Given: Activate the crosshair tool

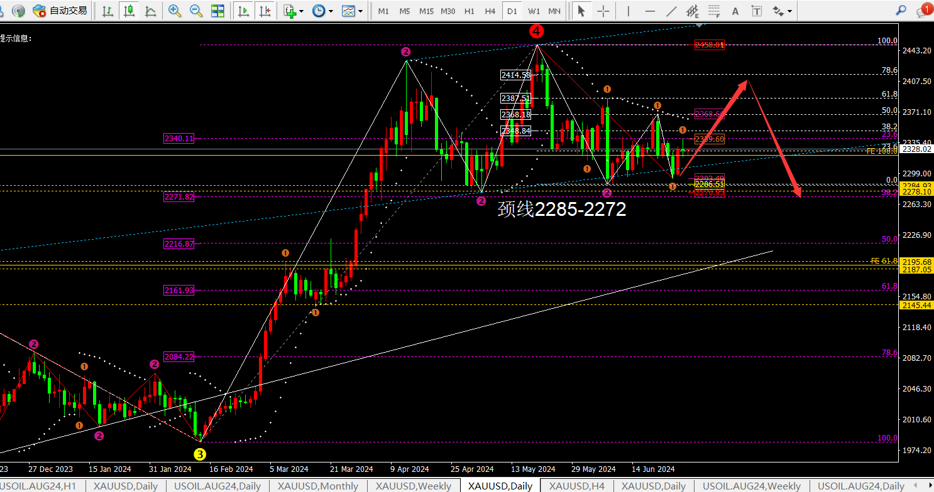Looking at the screenshot, I should coord(603,11).
